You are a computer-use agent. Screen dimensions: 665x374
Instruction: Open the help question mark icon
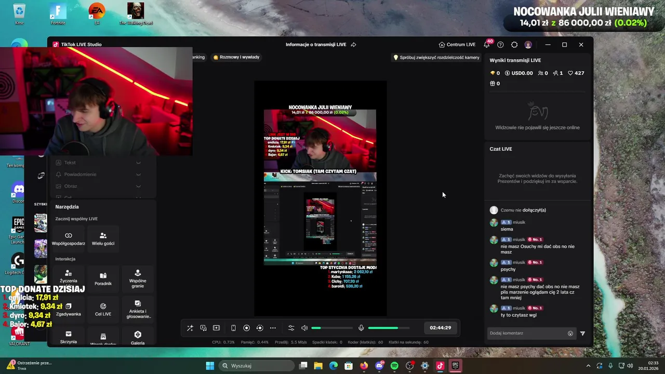[500, 45]
